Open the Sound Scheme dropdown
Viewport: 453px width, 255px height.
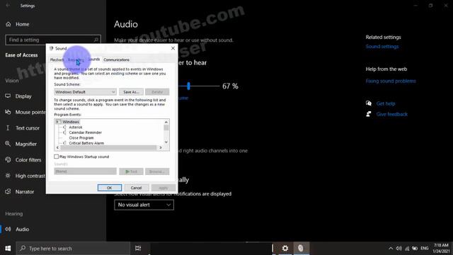click(x=85, y=92)
